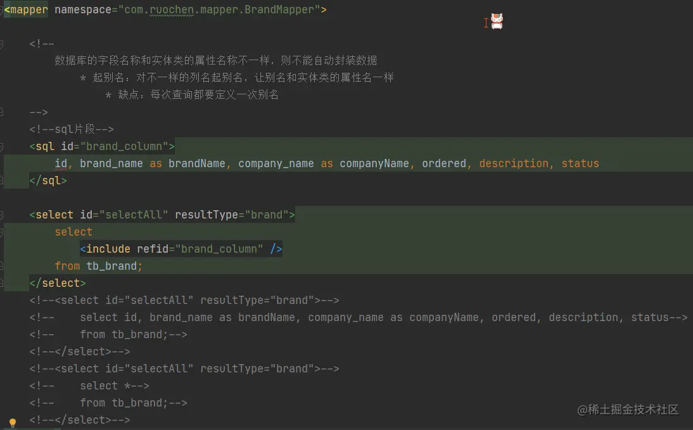Collapse the fold marker beside the sql id tag

pos(1,146)
